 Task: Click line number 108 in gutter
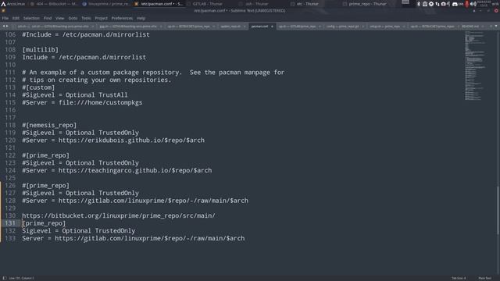(x=10, y=50)
